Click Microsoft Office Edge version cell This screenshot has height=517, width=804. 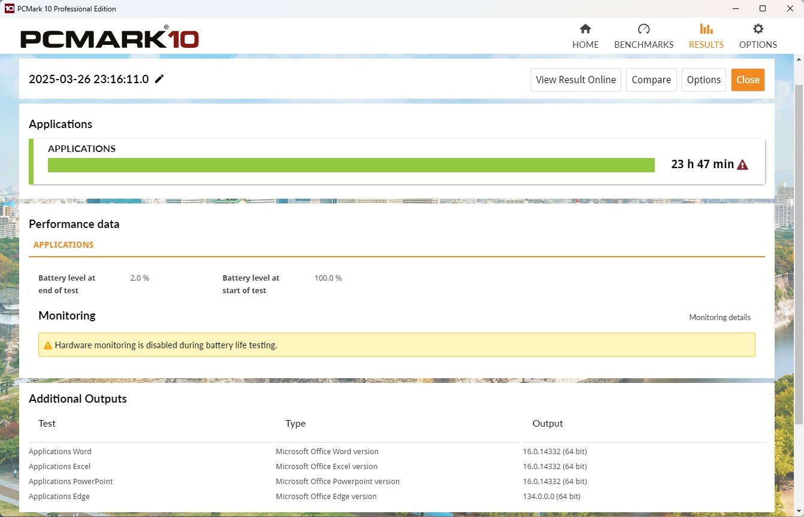pyautogui.click(x=326, y=496)
